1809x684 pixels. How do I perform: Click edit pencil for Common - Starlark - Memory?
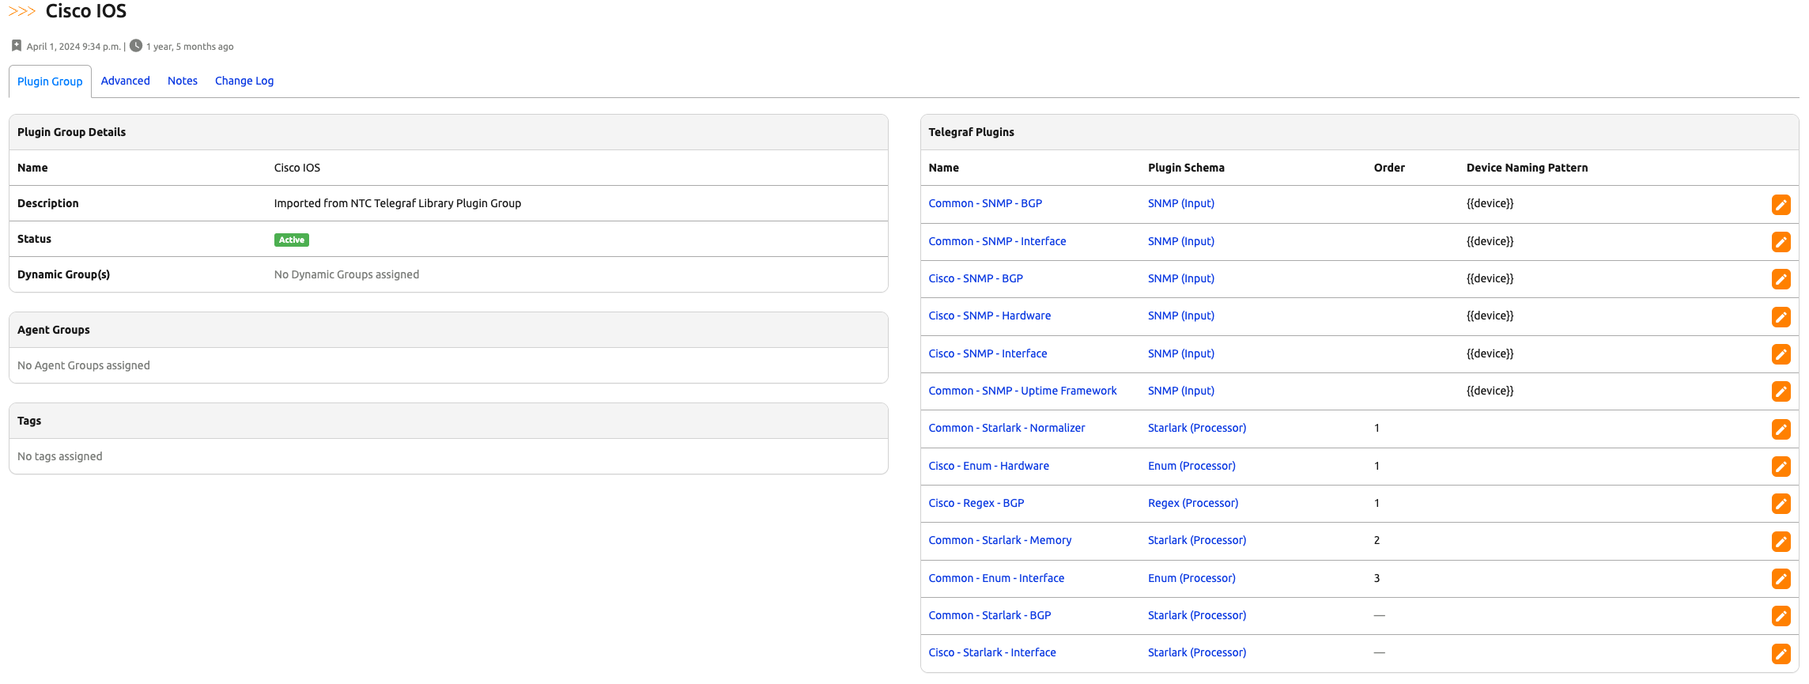pos(1781,542)
